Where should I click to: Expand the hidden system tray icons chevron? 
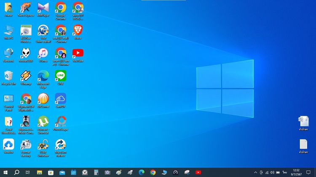point(256,172)
